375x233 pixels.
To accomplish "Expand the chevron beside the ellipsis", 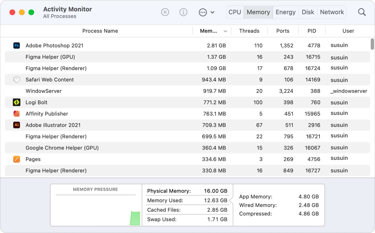I will tap(212, 12).
